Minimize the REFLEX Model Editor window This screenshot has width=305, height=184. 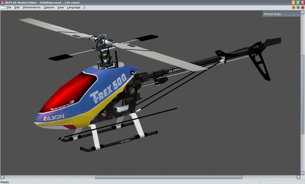coord(294,2)
